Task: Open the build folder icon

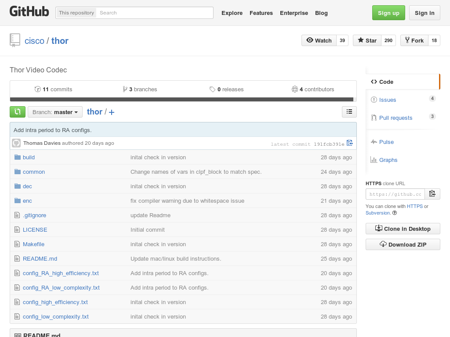Action: pyautogui.click(x=18, y=157)
